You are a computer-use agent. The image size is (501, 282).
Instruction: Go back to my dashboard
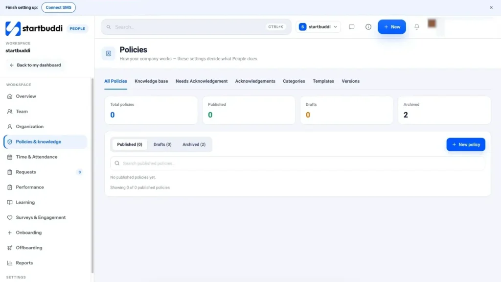[35, 65]
